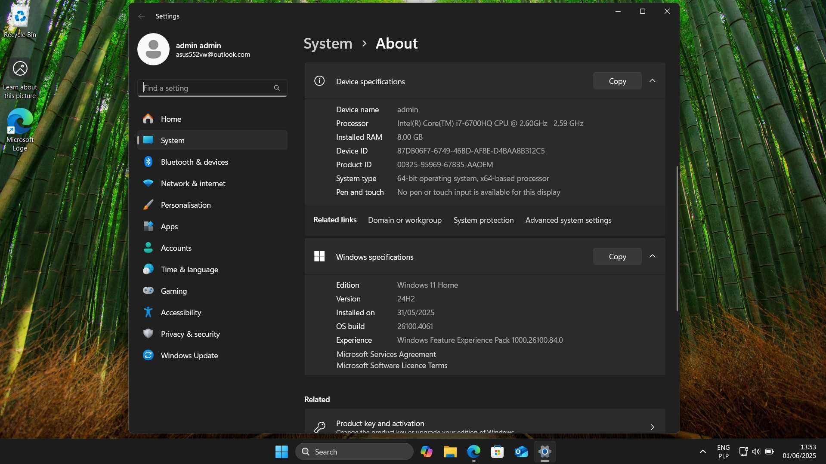Open Bluetooth & devices settings
This screenshot has width=826, height=464.
point(212,162)
